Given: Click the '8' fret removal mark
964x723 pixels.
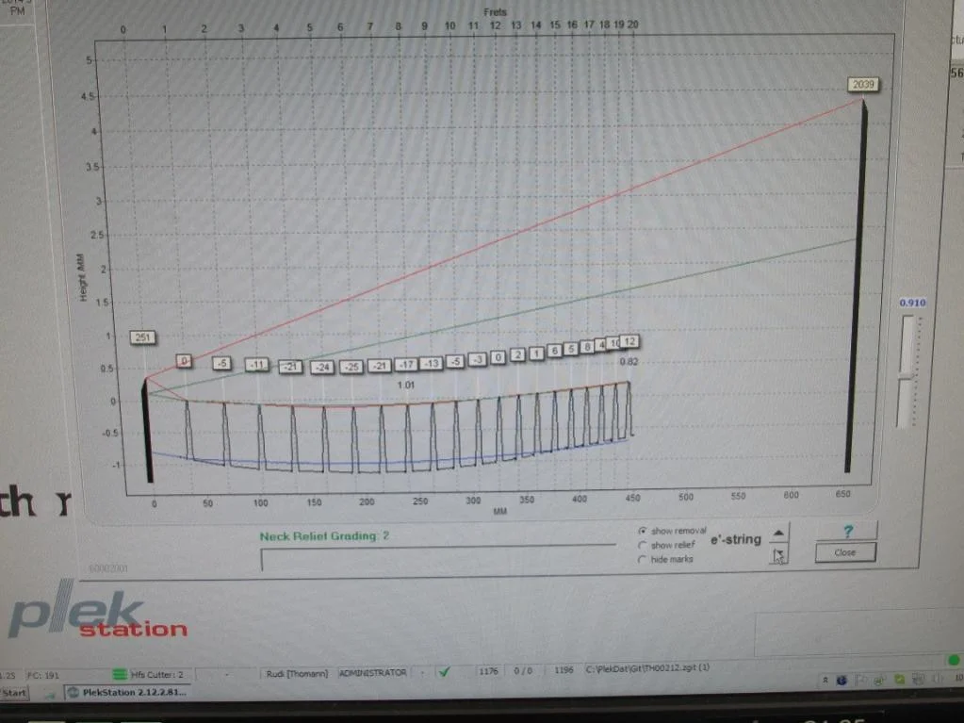Looking at the screenshot, I should tap(587, 347).
